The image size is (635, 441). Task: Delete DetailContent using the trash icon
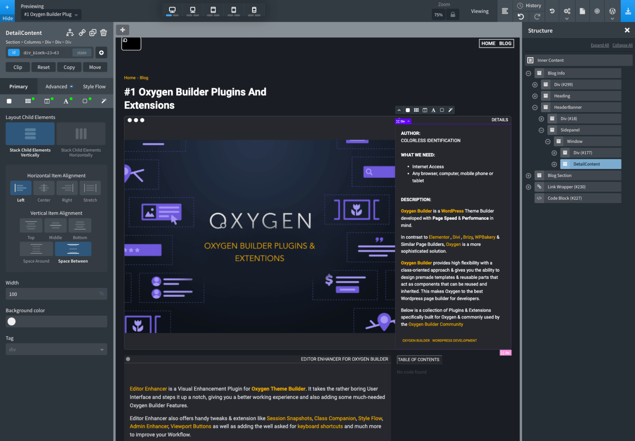[104, 33]
